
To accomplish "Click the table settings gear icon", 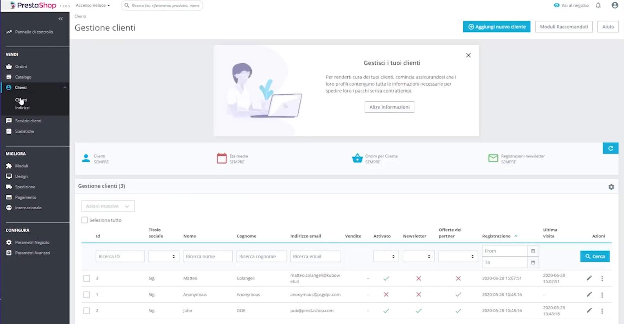I will [x=611, y=187].
